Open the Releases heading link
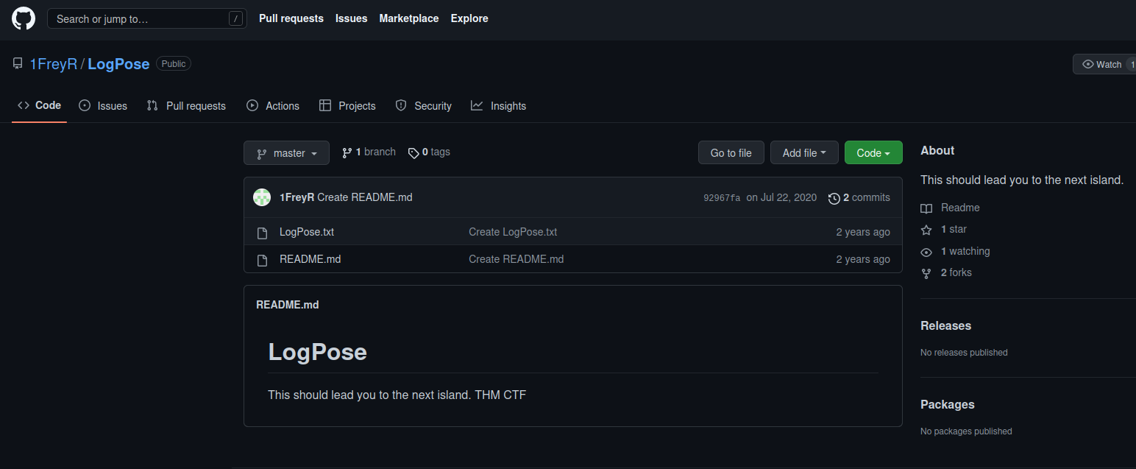The height and width of the screenshot is (469, 1136). coord(945,325)
